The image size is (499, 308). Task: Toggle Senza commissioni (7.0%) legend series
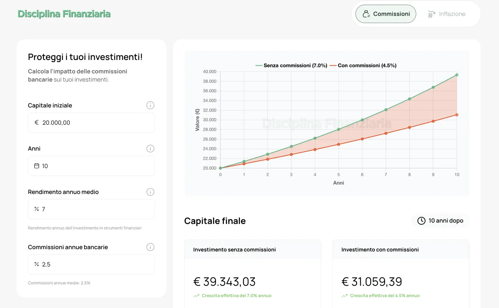click(291, 66)
